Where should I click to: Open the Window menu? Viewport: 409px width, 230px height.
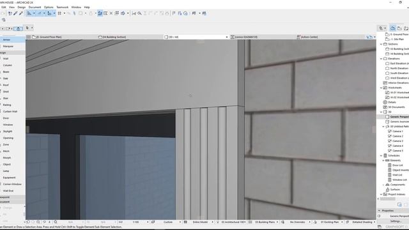pos(76,7)
